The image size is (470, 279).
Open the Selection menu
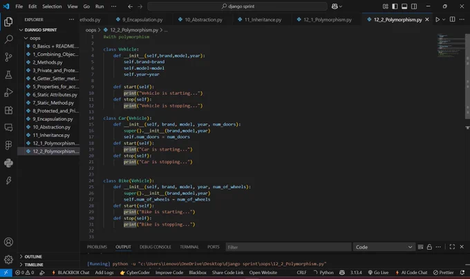[52, 6]
